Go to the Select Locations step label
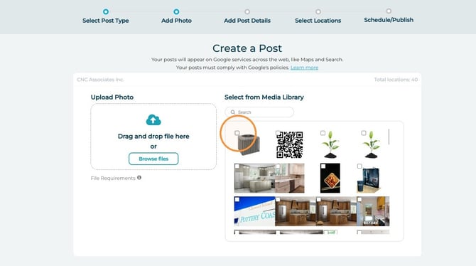476x266 pixels. 318,21
